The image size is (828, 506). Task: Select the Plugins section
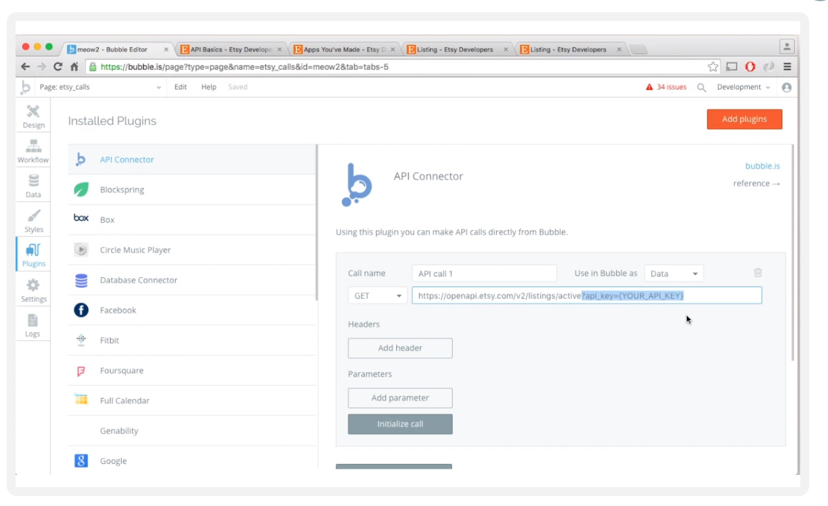coord(33,255)
